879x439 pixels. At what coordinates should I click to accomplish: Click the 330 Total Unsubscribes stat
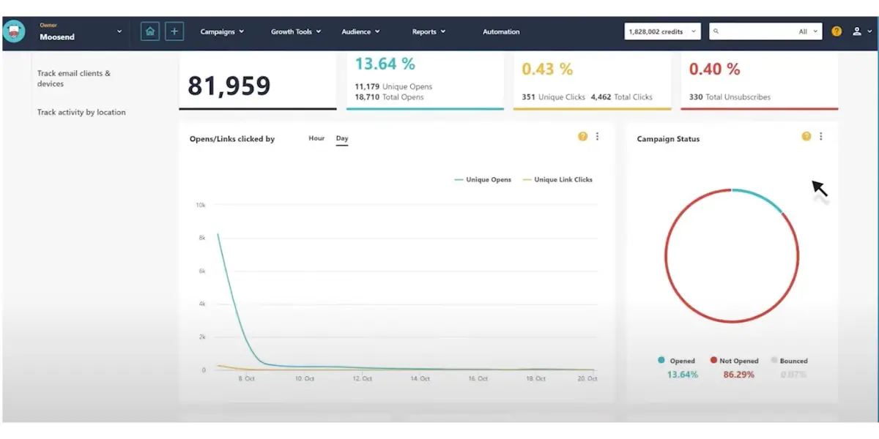click(x=730, y=97)
